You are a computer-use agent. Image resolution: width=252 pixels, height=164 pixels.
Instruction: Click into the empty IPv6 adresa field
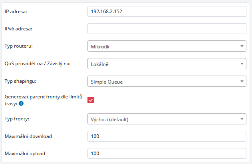point(167,29)
